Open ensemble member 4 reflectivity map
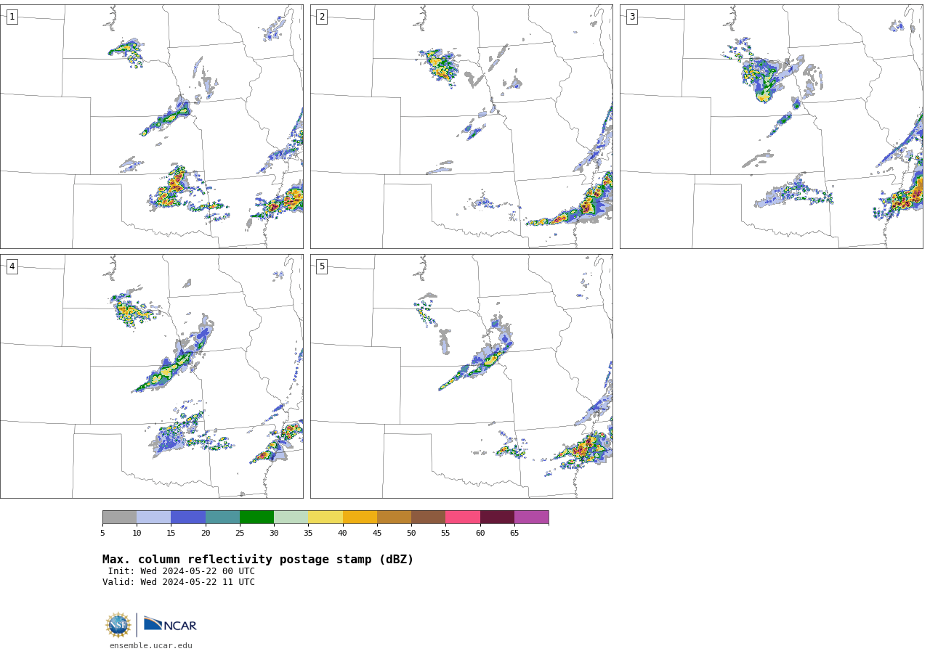This screenshot has height=654, width=930. 152,376
